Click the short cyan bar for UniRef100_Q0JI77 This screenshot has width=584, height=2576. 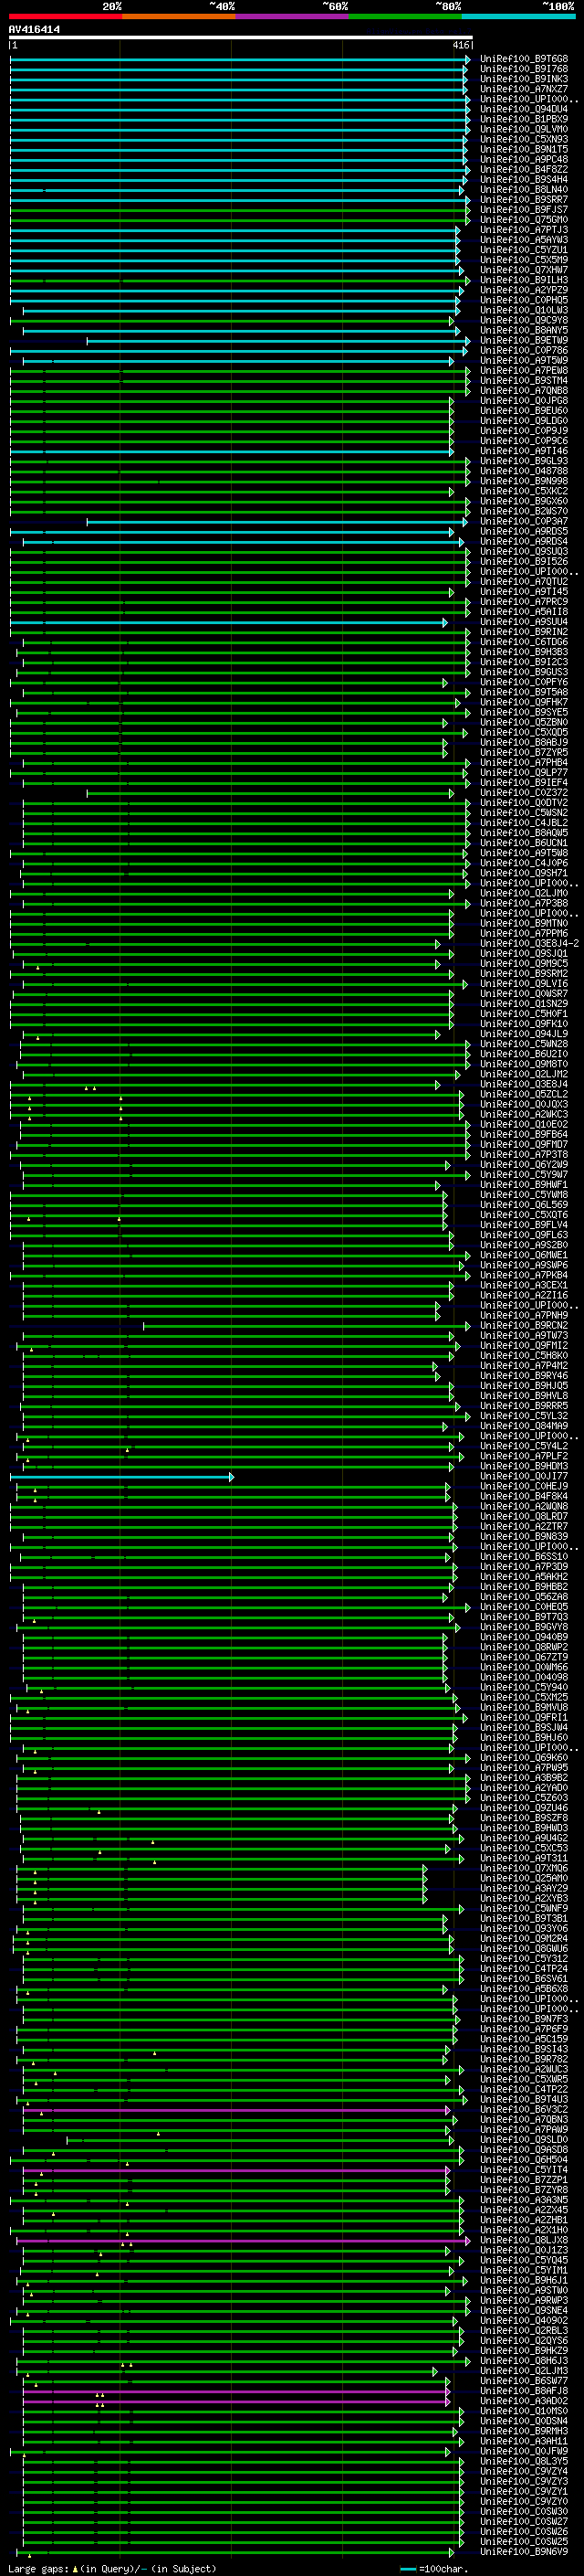coord(121,1476)
